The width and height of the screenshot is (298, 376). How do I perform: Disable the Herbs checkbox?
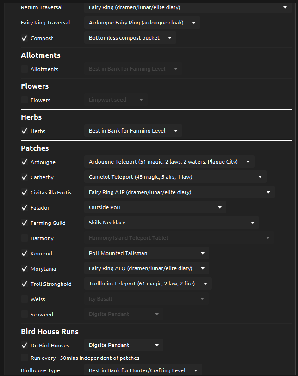[x=25, y=131]
